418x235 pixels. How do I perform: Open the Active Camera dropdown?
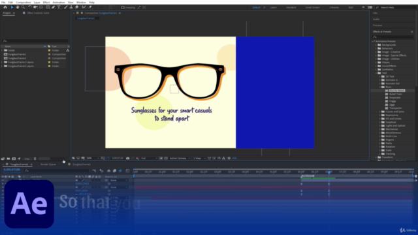coord(180,158)
